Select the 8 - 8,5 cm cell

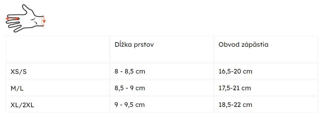pyautogui.click(x=162, y=71)
